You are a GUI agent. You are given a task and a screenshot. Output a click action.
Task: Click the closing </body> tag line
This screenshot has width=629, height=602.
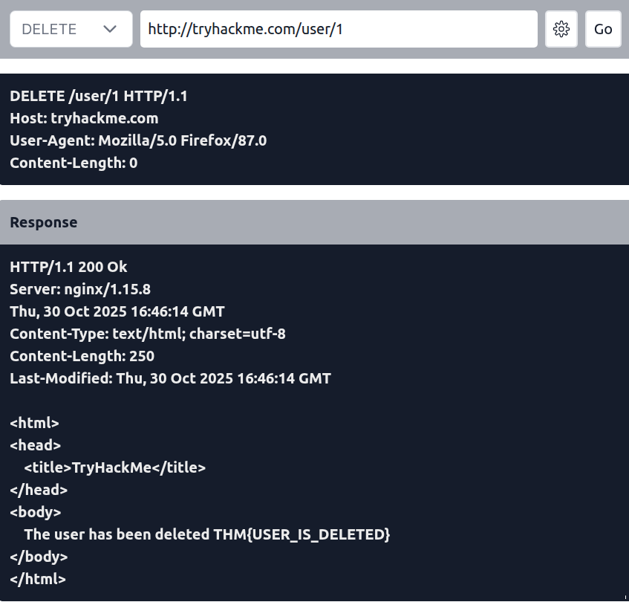39,557
